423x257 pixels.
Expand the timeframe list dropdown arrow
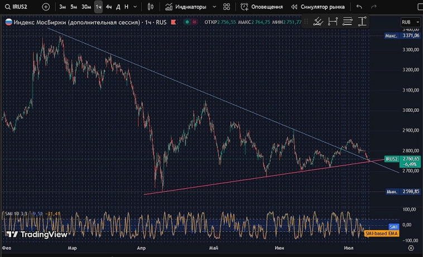pos(136,7)
